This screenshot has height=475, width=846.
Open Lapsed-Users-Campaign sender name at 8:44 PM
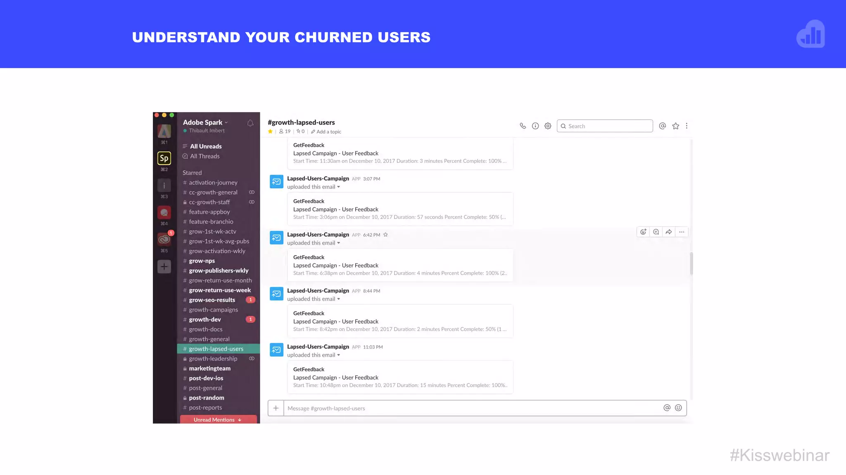pos(318,291)
